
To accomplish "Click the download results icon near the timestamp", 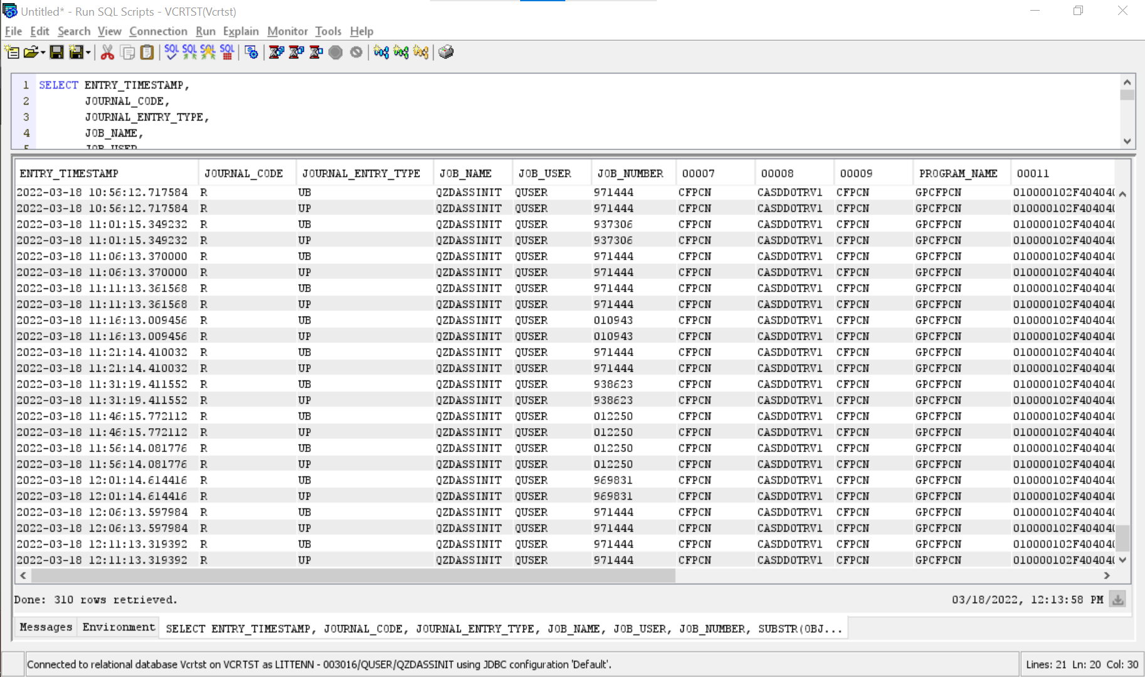I will point(1117,600).
